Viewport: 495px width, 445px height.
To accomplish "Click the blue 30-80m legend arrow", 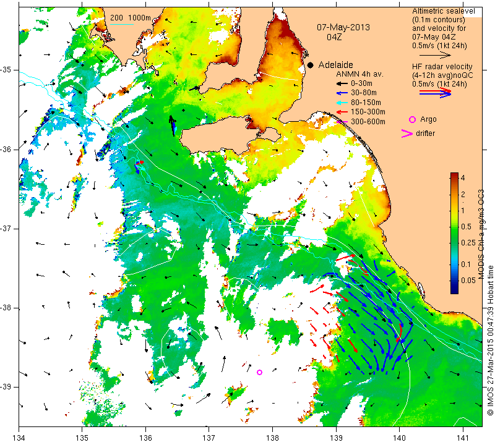I will click(x=342, y=93).
